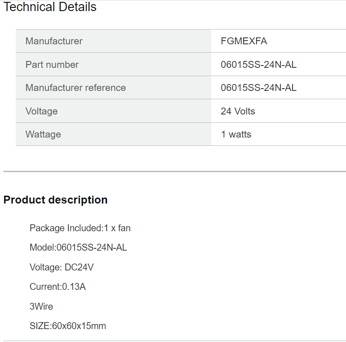346x342 pixels.
Task: Select the Manufacturer label cell
Action: coord(113,41)
